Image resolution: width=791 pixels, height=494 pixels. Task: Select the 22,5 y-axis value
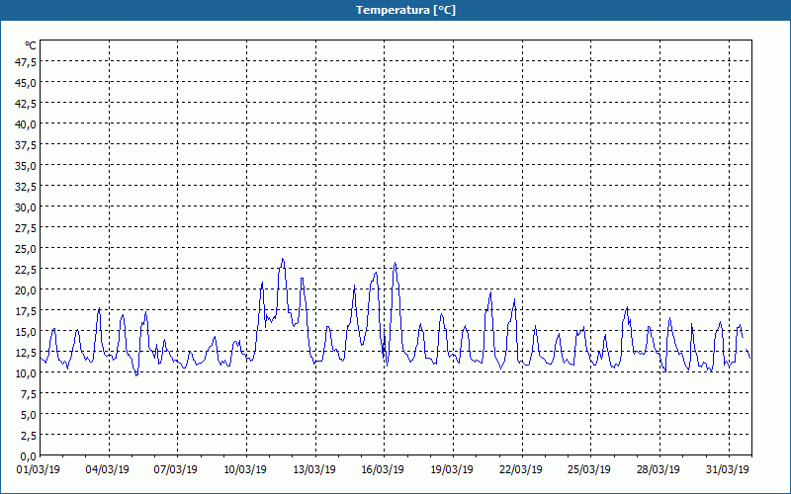tap(26, 270)
